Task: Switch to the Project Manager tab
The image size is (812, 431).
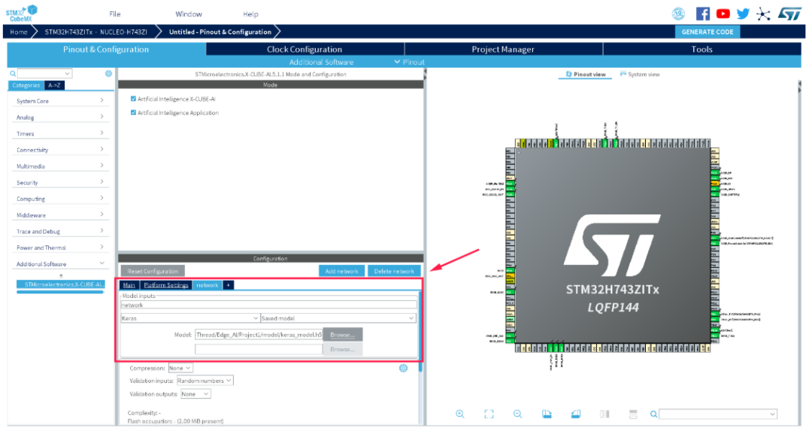Action: coord(503,49)
